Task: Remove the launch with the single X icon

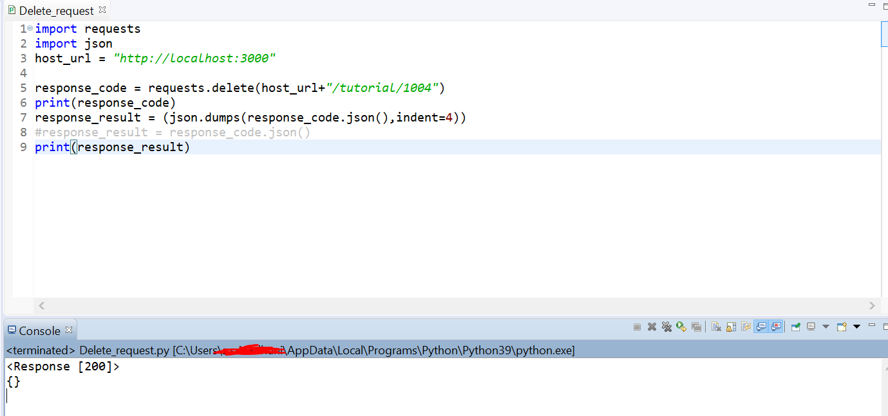Action: pyautogui.click(x=652, y=327)
